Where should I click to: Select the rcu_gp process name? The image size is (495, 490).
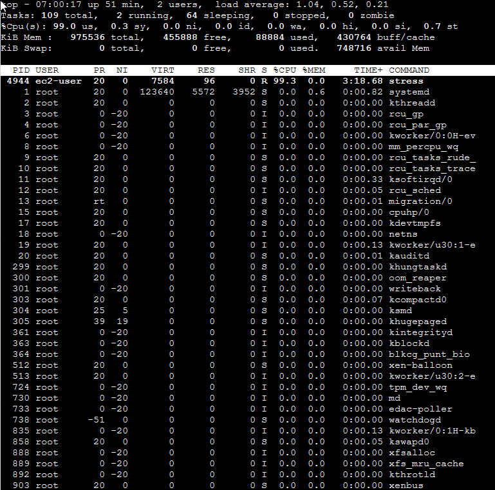406,114
